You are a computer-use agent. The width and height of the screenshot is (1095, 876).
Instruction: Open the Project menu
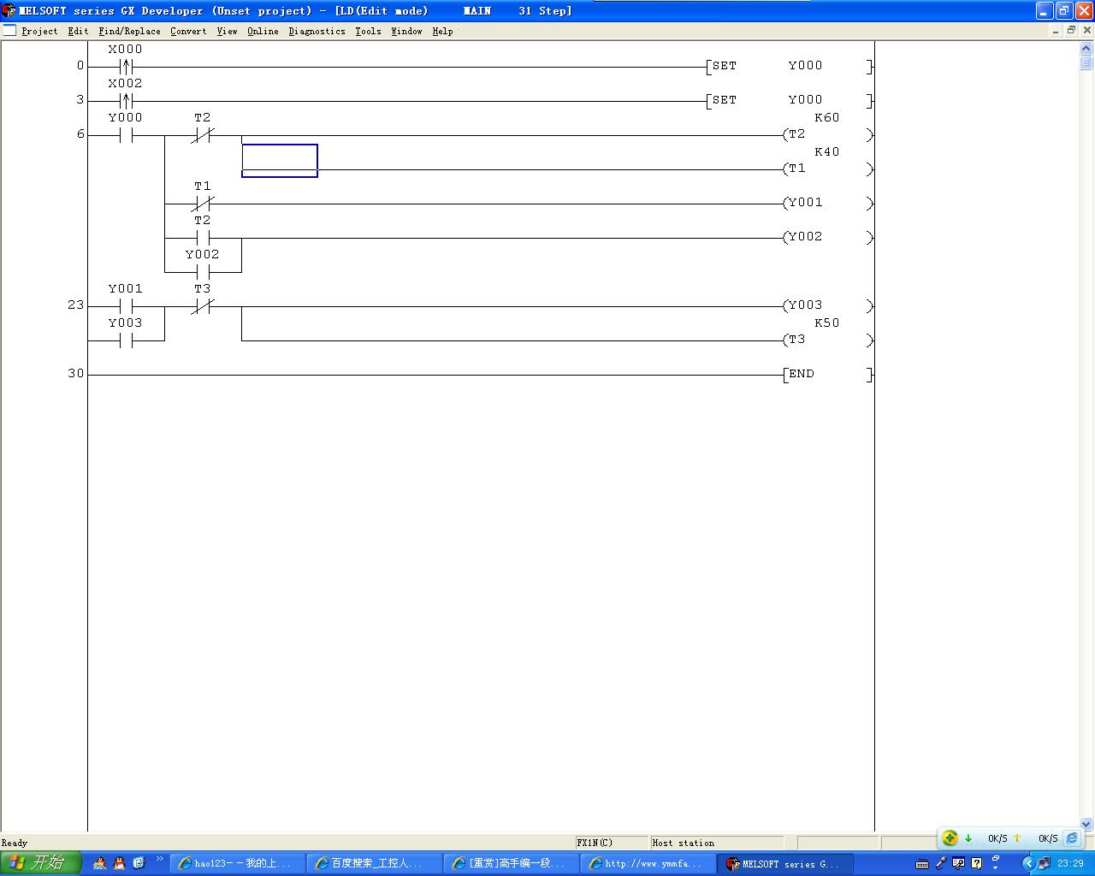point(39,31)
